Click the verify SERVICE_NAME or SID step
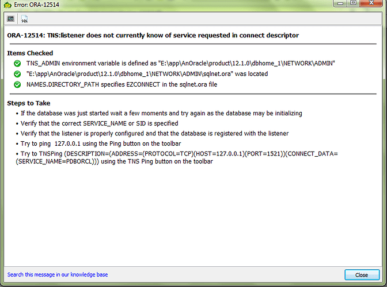387x287 pixels. (99, 123)
